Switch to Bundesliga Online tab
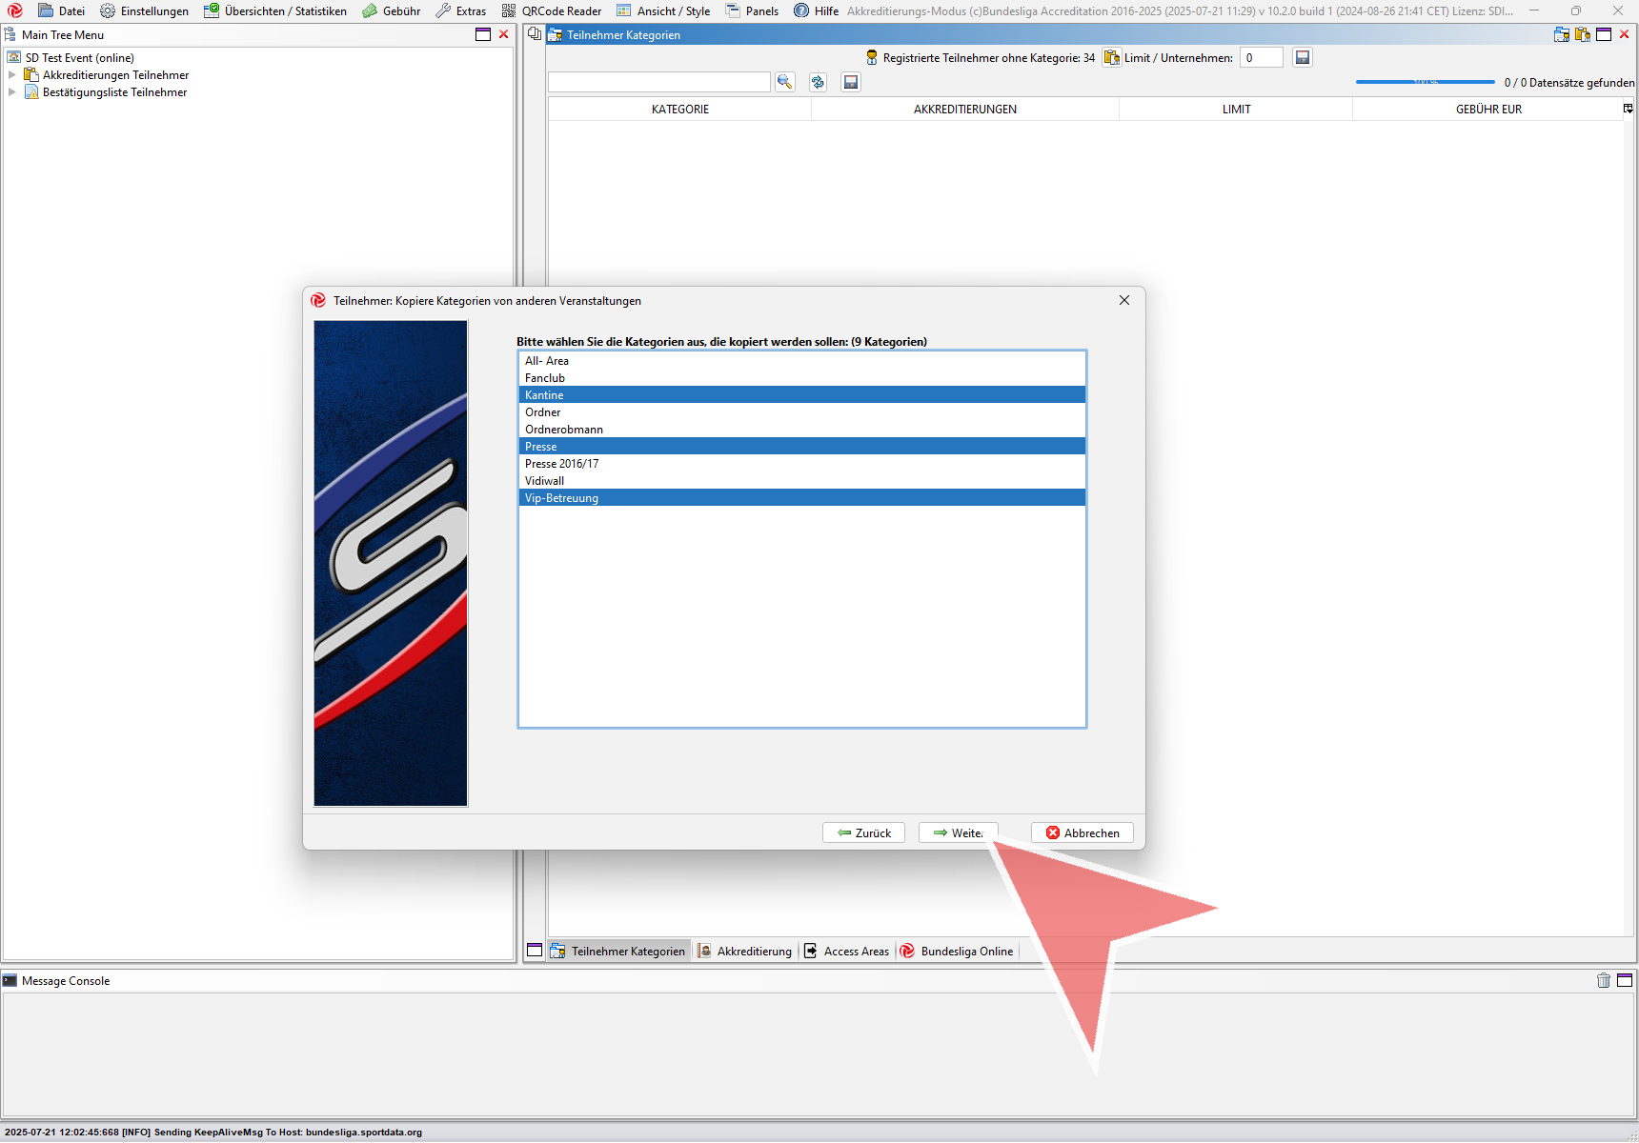 [957, 951]
